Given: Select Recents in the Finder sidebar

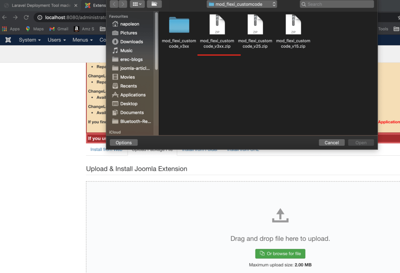Looking at the screenshot, I should point(129,86).
